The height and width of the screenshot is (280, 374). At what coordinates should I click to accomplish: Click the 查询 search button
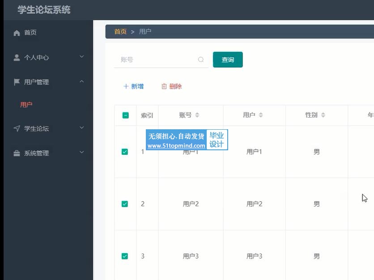click(228, 59)
